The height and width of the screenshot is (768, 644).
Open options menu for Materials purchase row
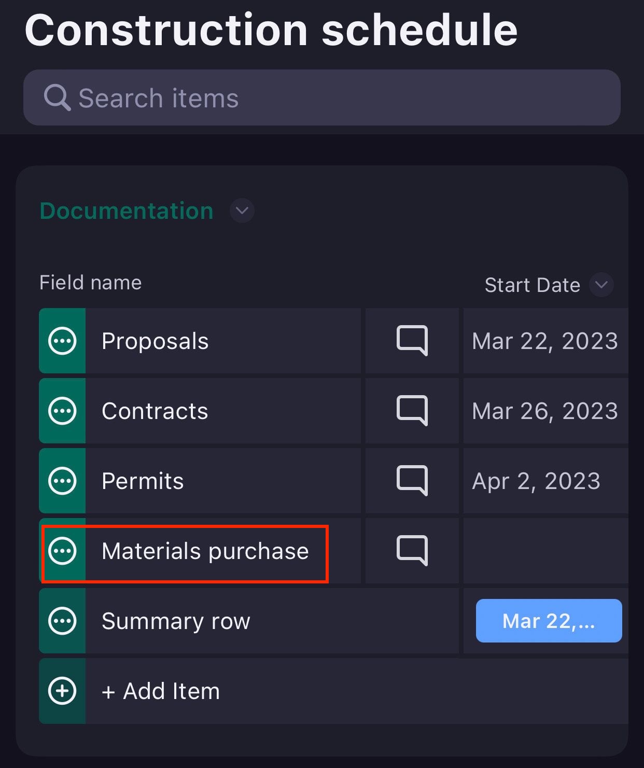click(62, 551)
